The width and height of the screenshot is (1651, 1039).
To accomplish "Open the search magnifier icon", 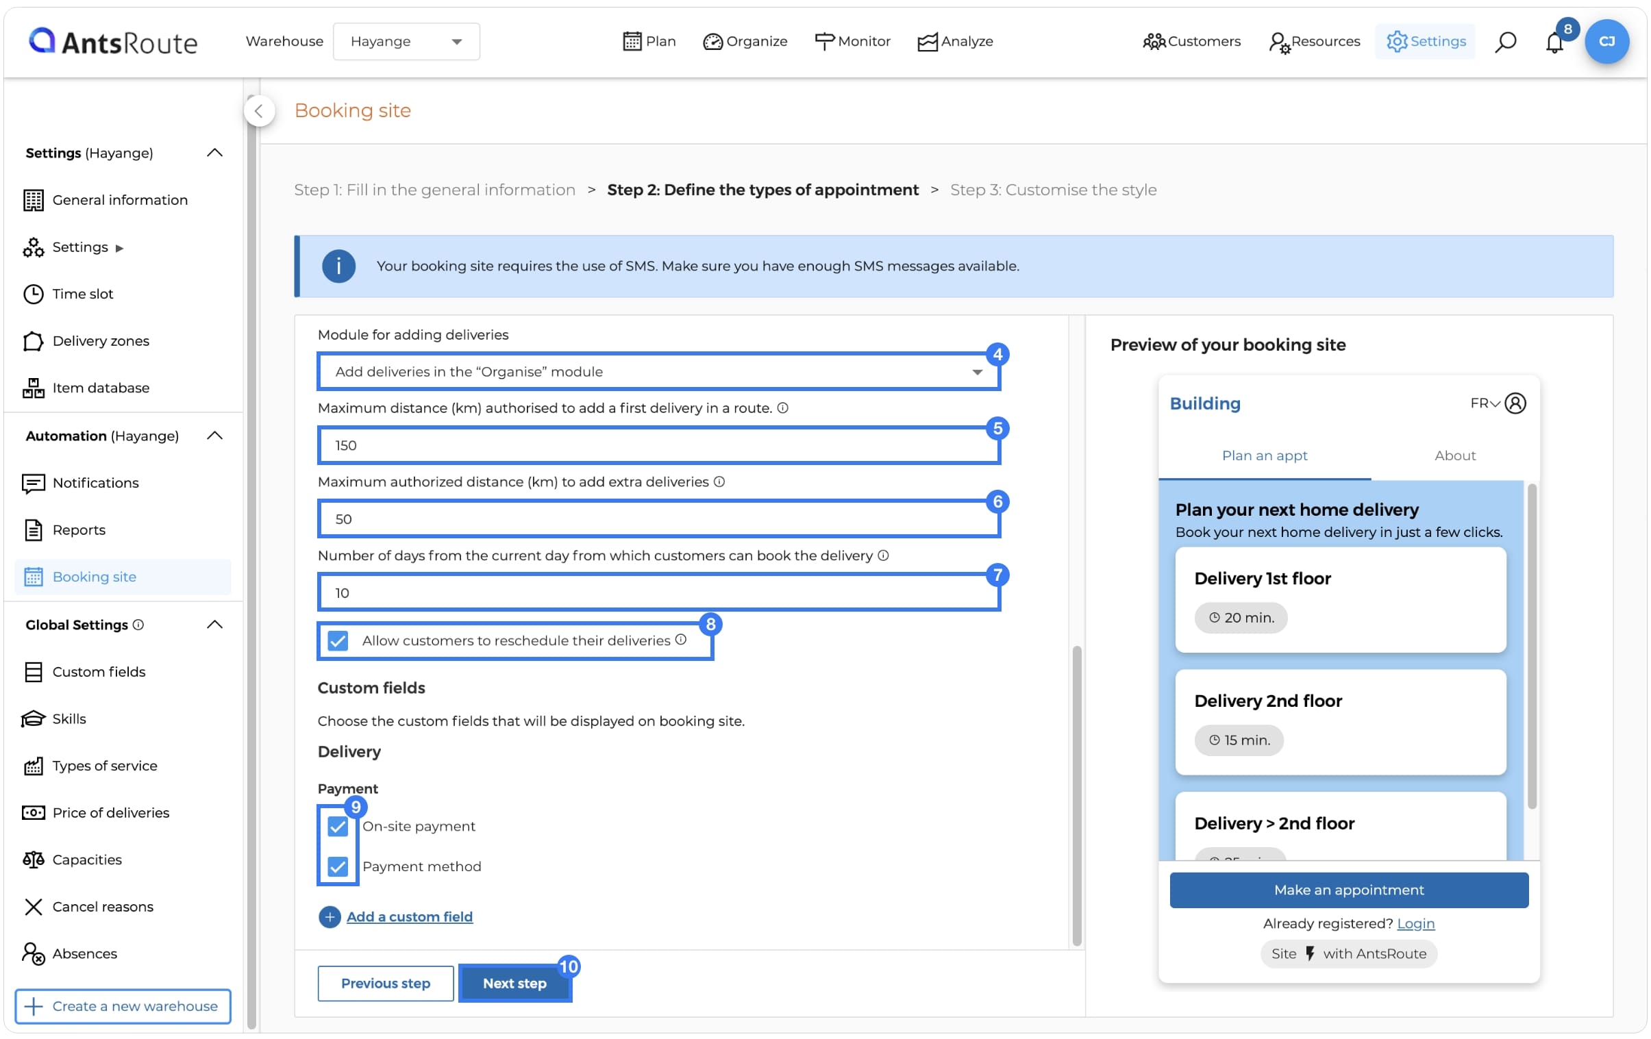I will (x=1505, y=42).
